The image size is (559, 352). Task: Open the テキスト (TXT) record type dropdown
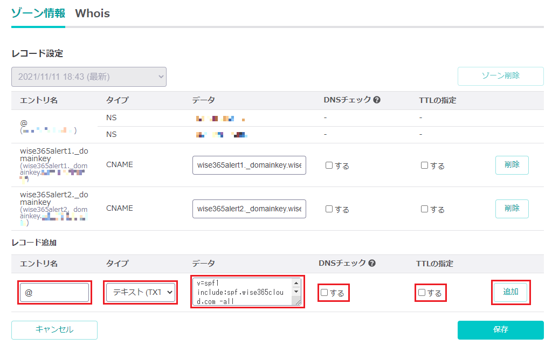141,292
